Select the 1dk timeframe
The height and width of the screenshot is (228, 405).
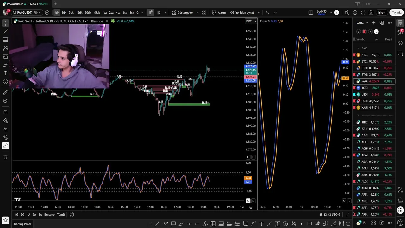pos(57,13)
